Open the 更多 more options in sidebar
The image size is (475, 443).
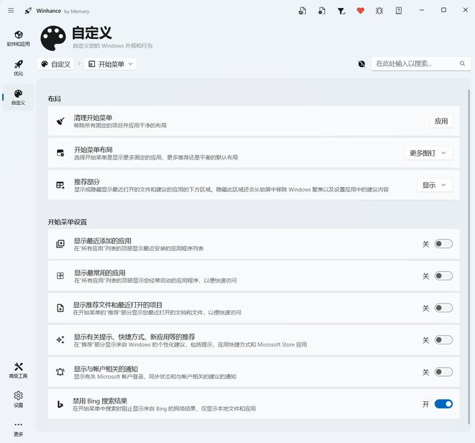click(x=19, y=429)
